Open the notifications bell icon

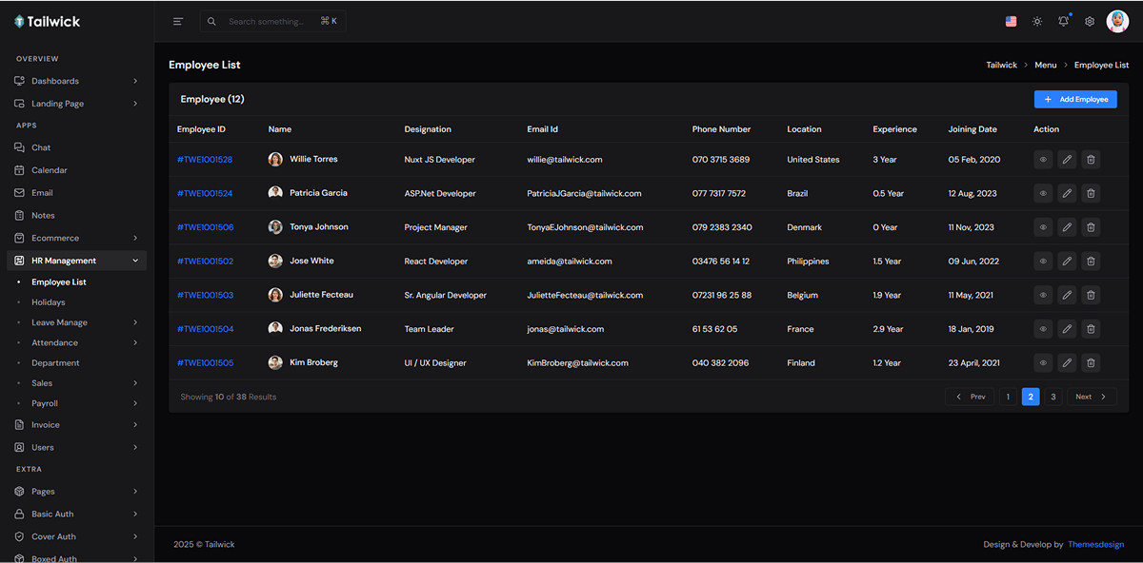(1063, 21)
